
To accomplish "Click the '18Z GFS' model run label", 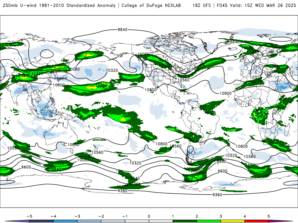I will tap(202, 5).
